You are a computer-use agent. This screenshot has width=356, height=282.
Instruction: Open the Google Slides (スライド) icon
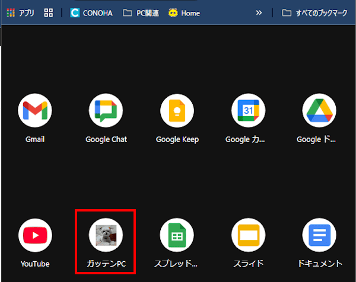click(249, 235)
